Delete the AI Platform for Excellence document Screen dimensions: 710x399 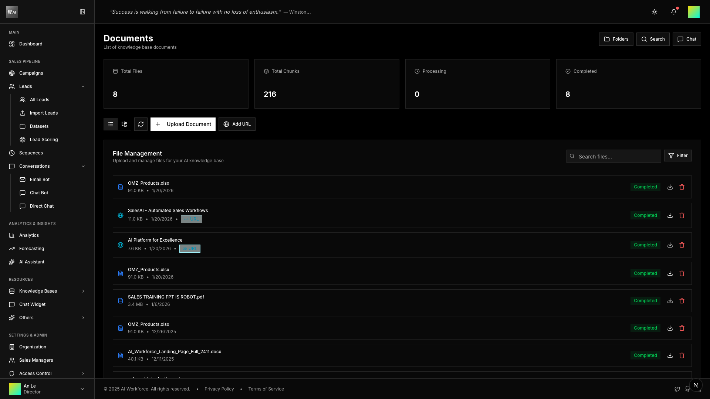[682, 245]
